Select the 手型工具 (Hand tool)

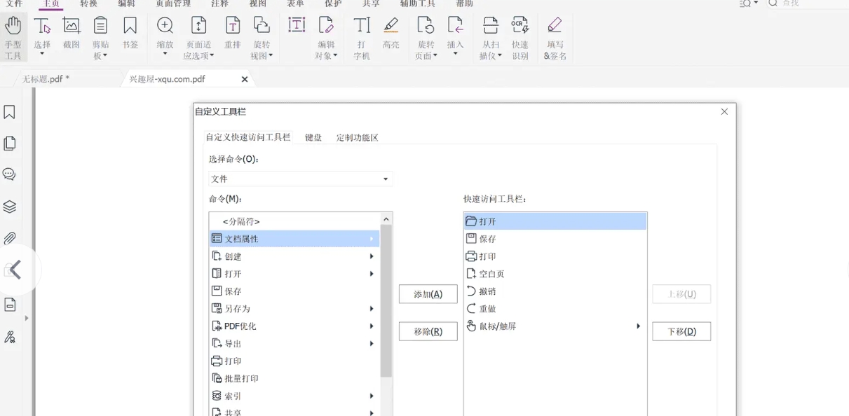pos(13,34)
